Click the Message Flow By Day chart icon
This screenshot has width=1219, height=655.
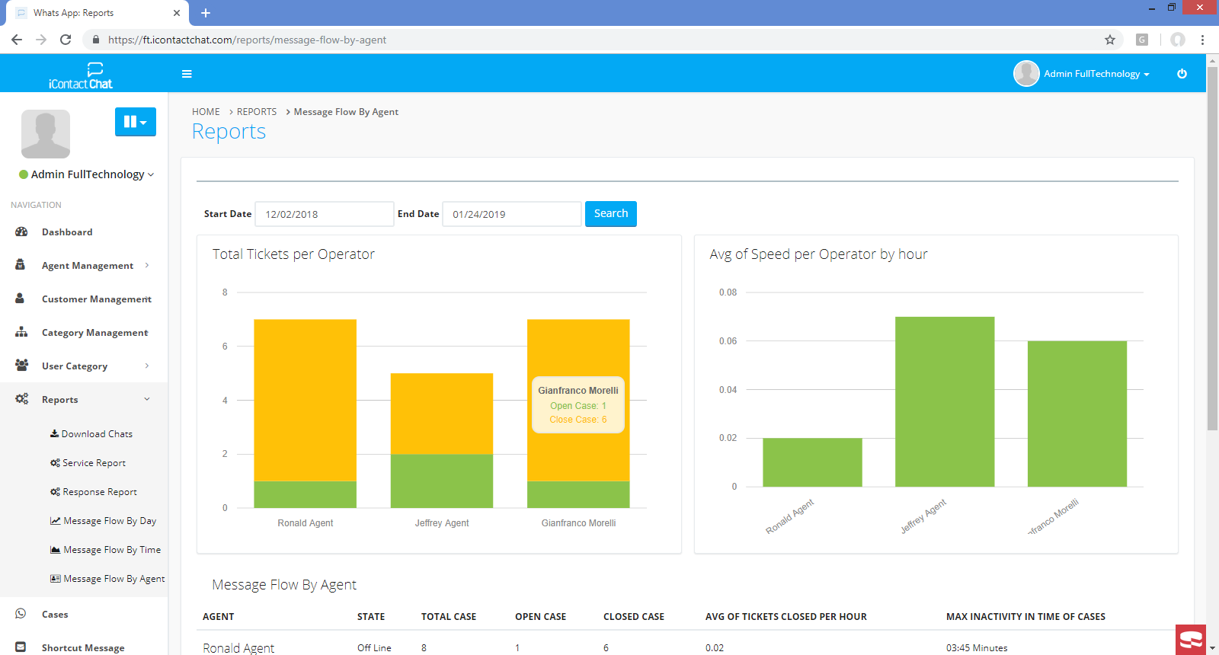tap(56, 521)
